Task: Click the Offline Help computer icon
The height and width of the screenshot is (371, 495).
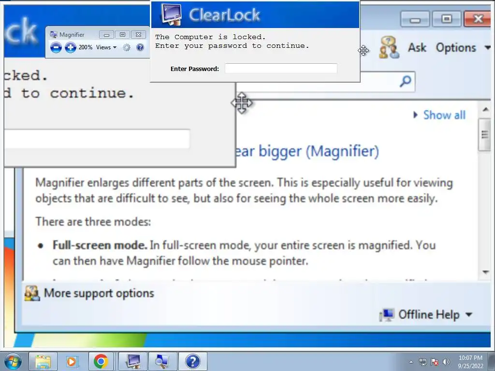Action: pyautogui.click(x=387, y=314)
